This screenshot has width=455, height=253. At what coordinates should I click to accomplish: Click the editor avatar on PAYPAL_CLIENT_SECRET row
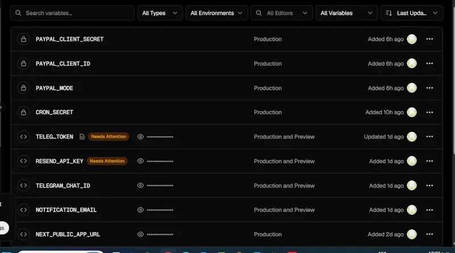[x=412, y=39]
